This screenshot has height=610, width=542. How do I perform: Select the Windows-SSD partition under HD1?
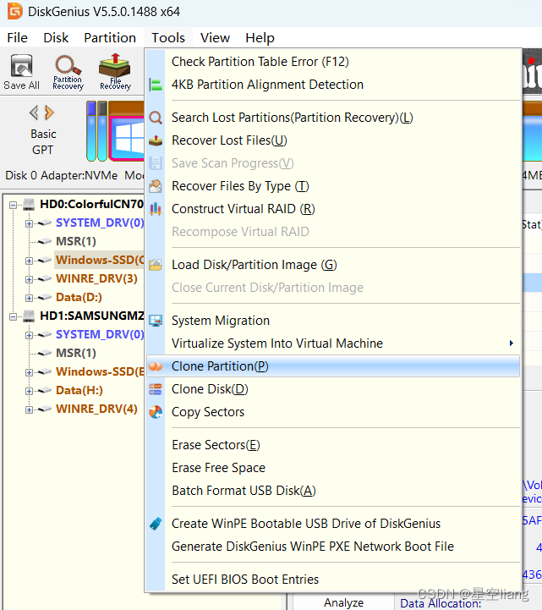click(x=100, y=371)
